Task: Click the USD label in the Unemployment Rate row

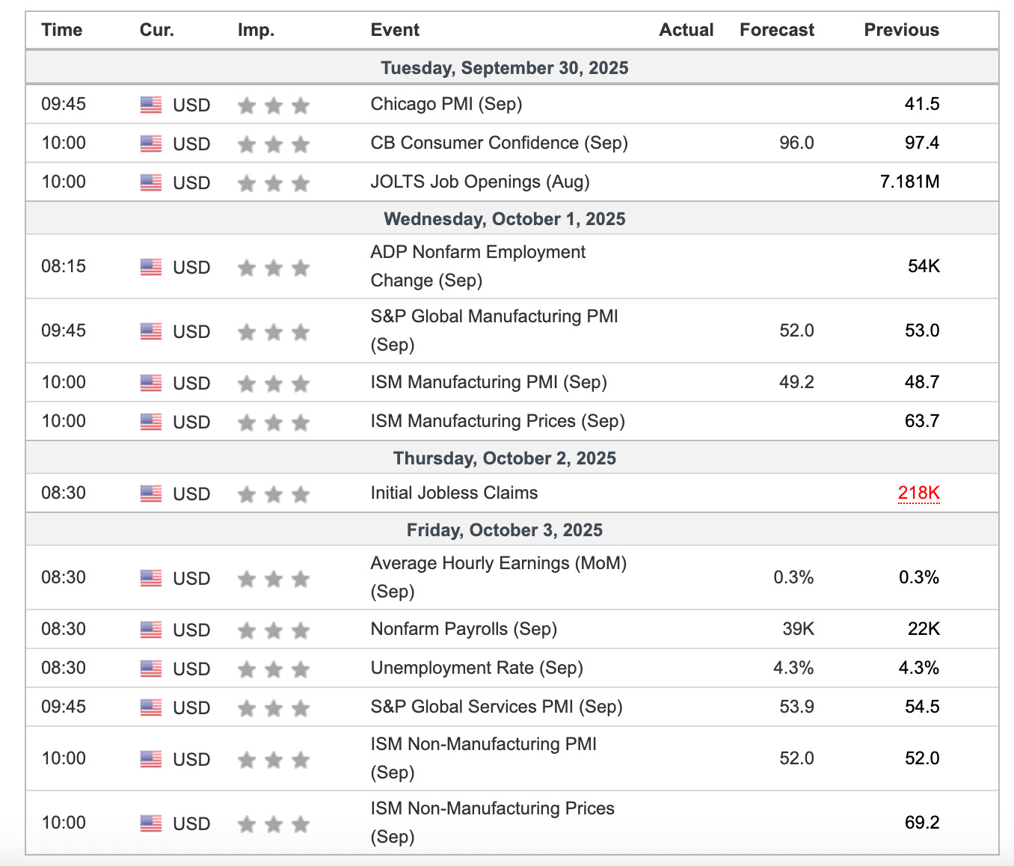Action: coord(191,669)
